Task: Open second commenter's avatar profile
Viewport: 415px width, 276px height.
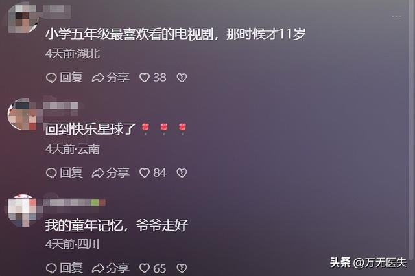Action: [x=22, y=115]
